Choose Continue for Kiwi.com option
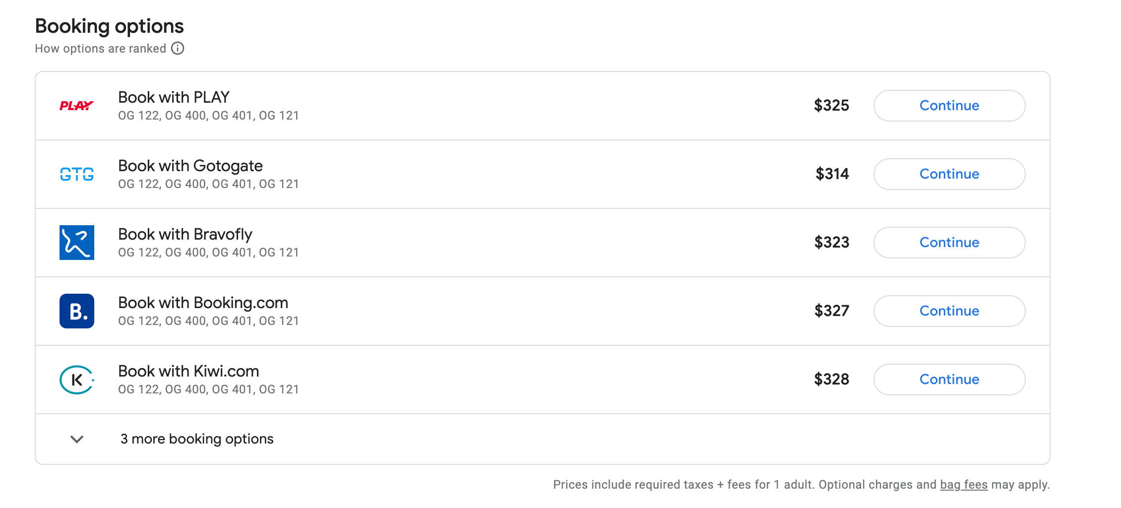The height and width of the screenshot is (508, 1121). (x=949, y=380)
